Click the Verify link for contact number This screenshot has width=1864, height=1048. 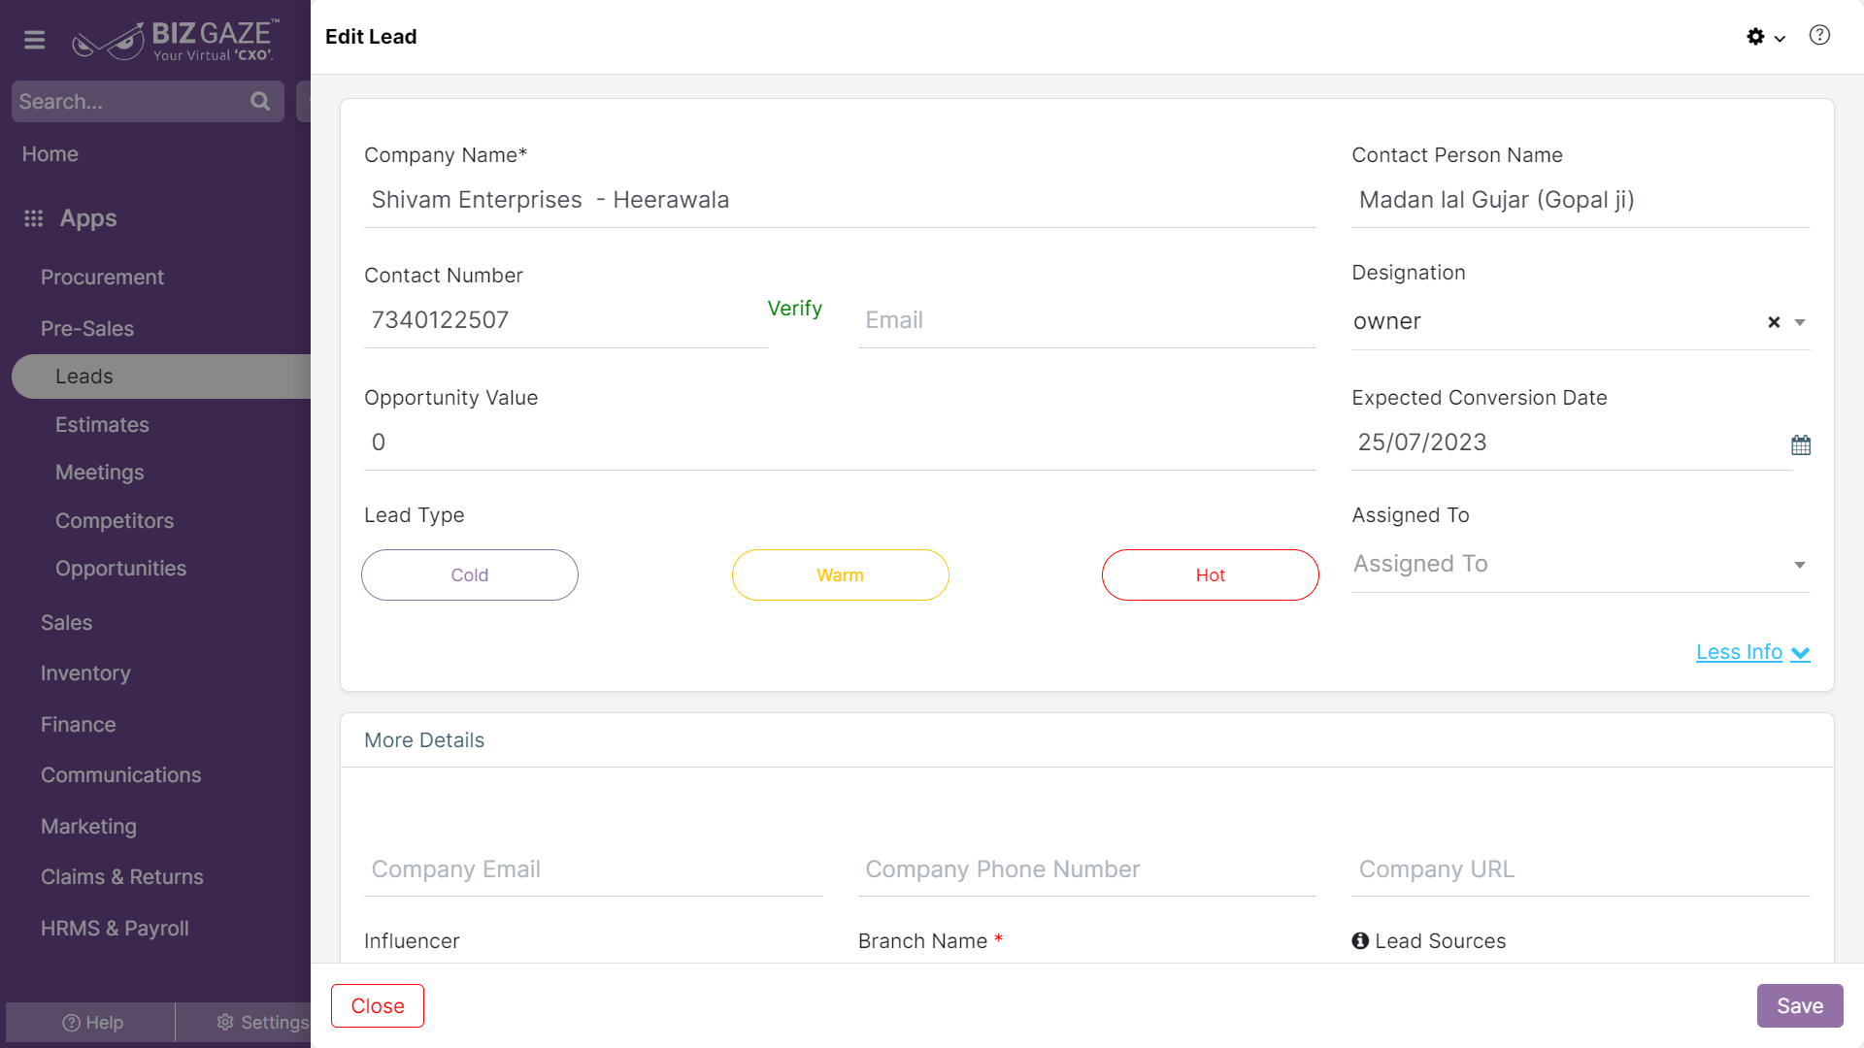coord(794,308)
